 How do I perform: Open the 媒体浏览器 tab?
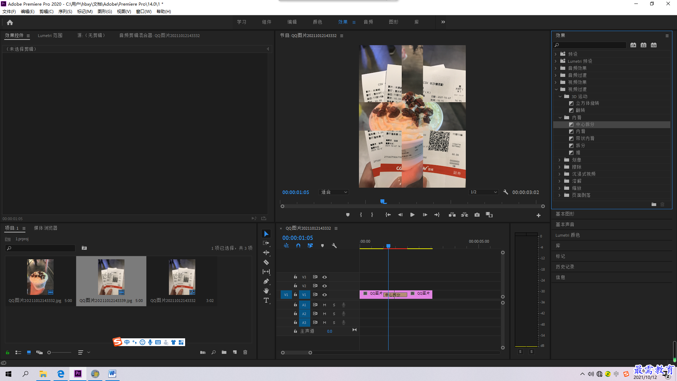(x=45, y=228)
